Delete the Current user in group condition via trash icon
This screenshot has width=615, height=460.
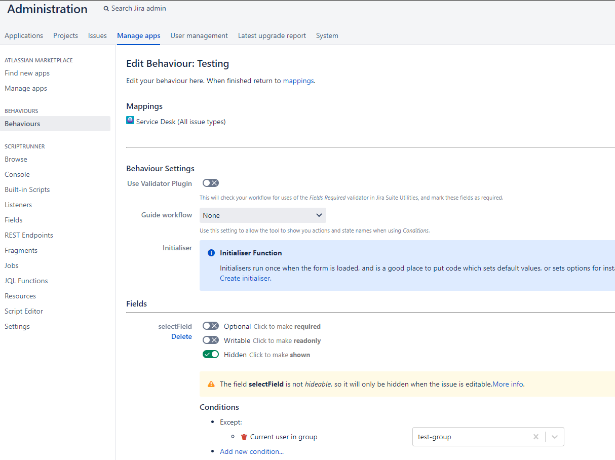coord(244,437)
